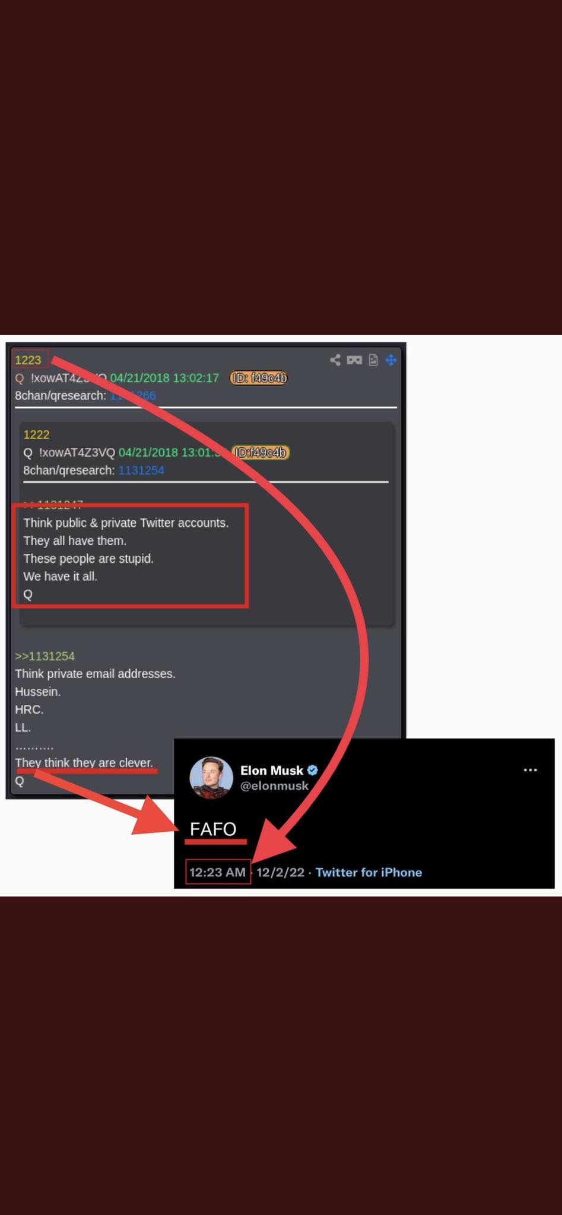
Task: Open the goggles viewer icon
Action: coord(354,360)
